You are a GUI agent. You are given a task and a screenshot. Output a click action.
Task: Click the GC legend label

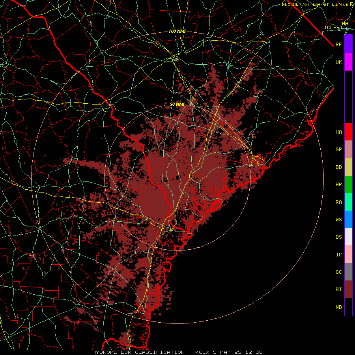coord(339,272)
